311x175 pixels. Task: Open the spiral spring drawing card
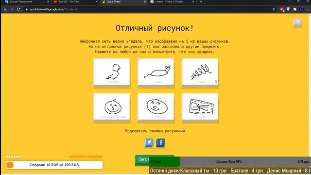click(x=200, y=72)
